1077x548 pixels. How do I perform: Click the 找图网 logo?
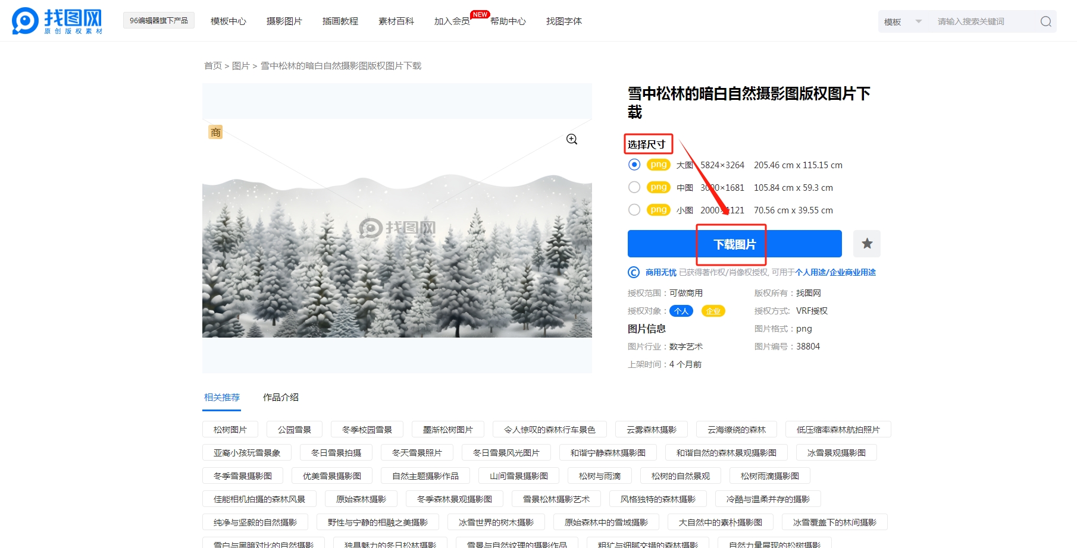click(x=57, y=21)
